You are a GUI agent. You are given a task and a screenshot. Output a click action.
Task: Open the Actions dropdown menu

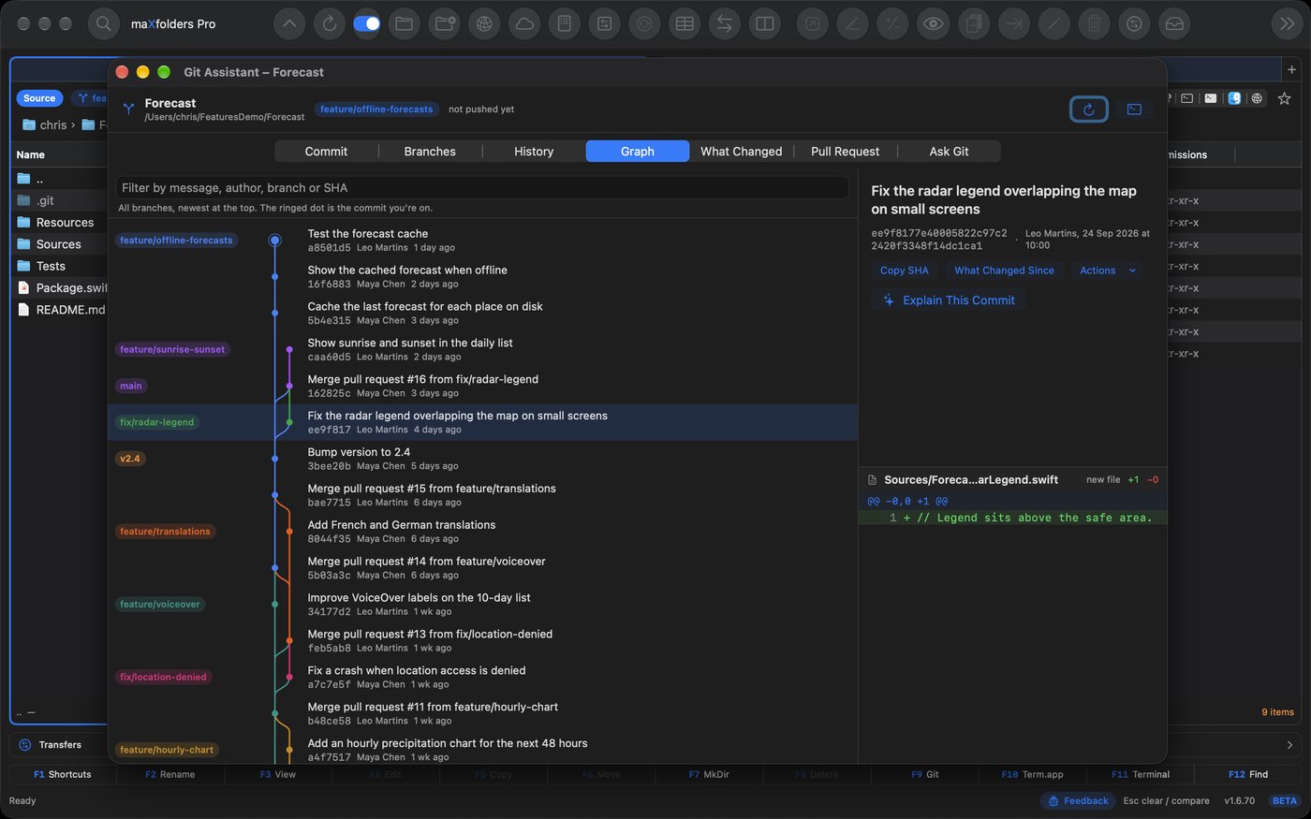(x=1107, y=271)
